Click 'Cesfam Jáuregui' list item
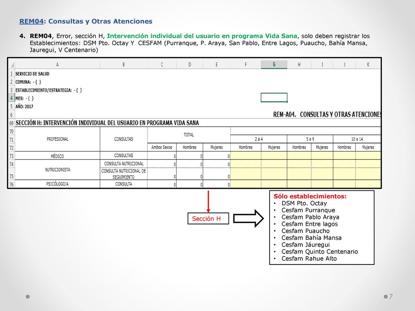Screen dimensions: 415x311 pyautogui.click(x=306, y=245)
